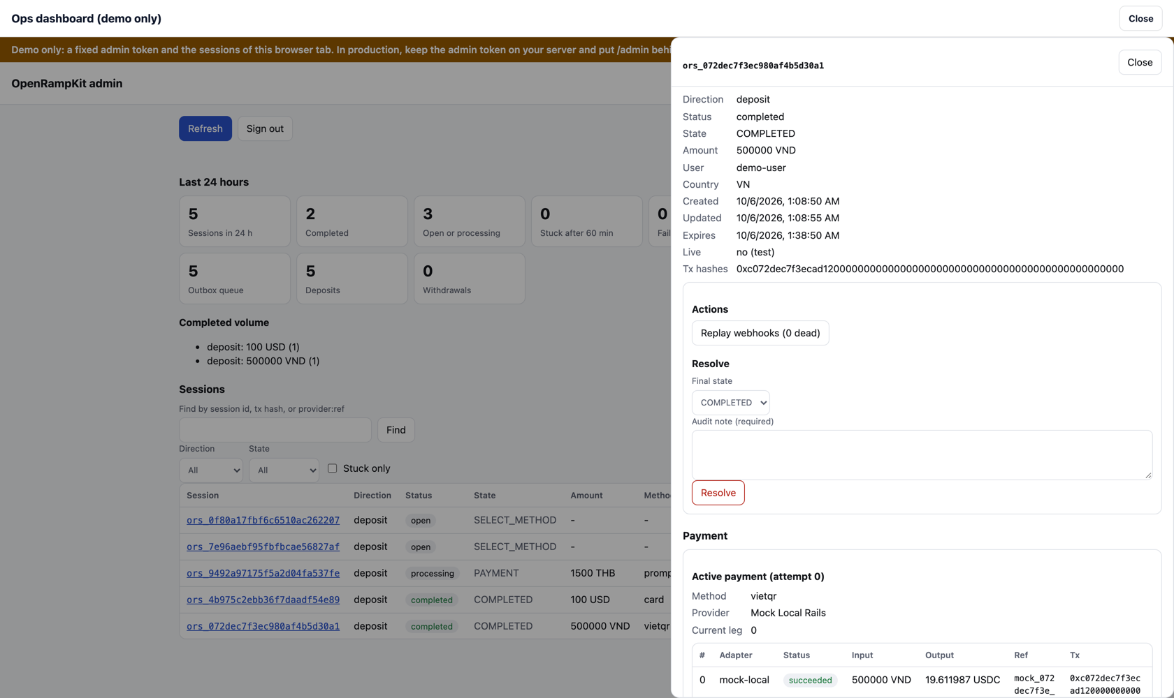
Task: Click the "mock-local" adapter cell
Action: [x=744, y=680]
